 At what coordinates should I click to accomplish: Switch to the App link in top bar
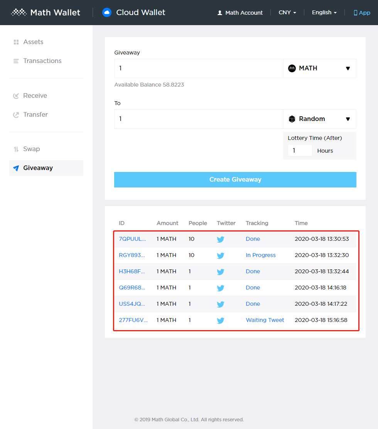[362, 12]
